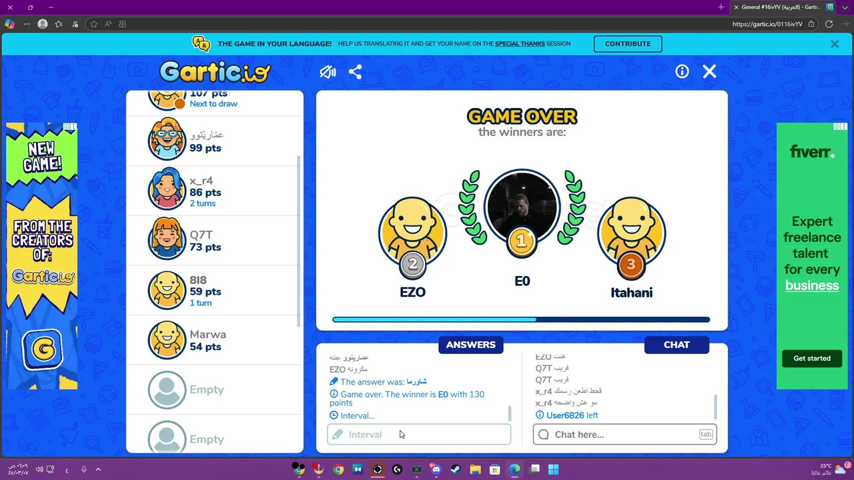The image size is (854, 480).
Task: Click the chat panel scrollbar
Action: [716, 407]
